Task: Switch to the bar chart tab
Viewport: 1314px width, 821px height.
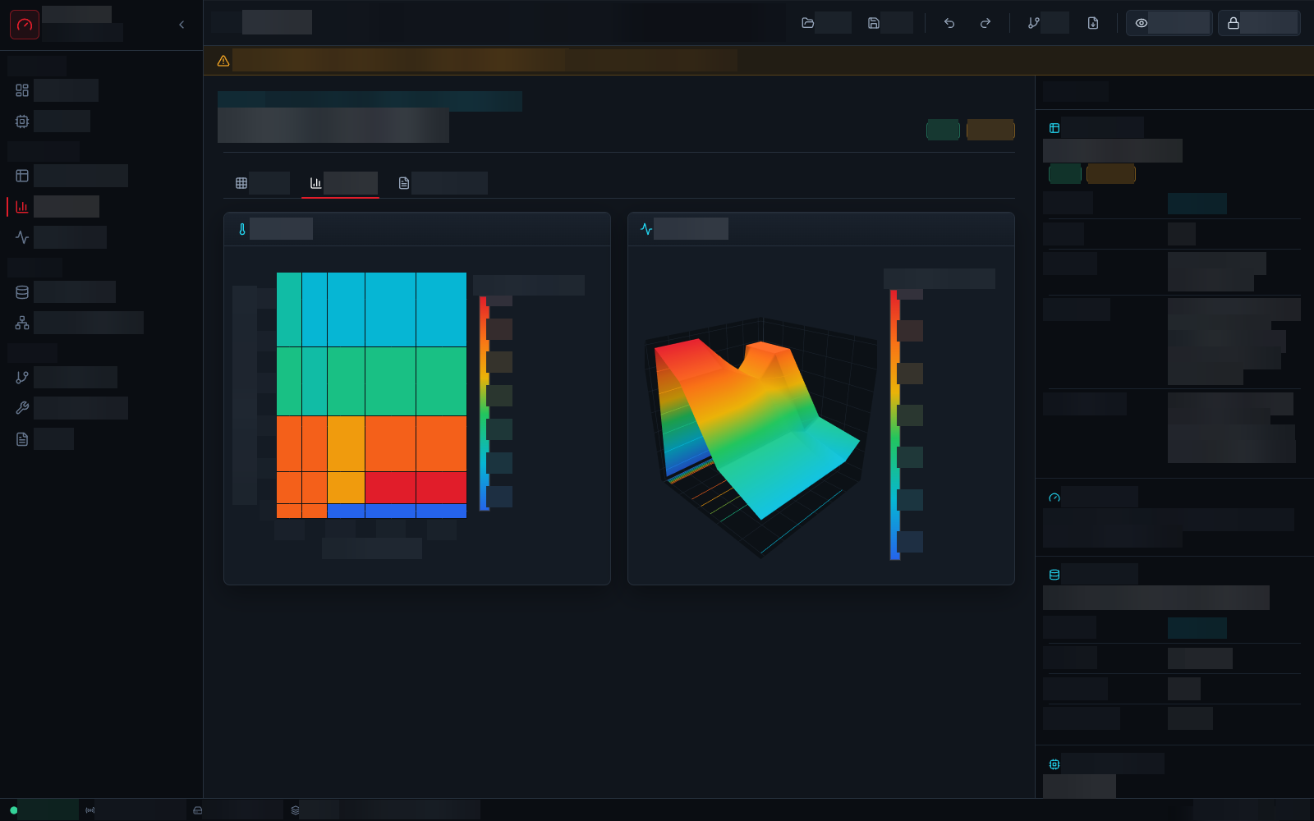Action: coord(341,183)
